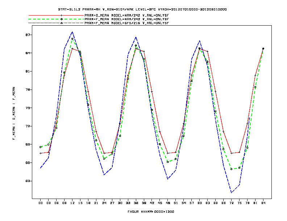Select the blue legend entry PARM=F_MEAN MODEL=GFS
The height and width of the screenshot is (221, 287).
tap(127, 23)
